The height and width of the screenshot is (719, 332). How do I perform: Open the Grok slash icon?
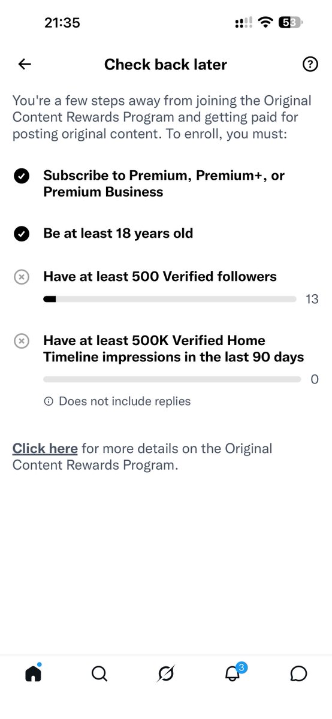[x=165, y=674]
